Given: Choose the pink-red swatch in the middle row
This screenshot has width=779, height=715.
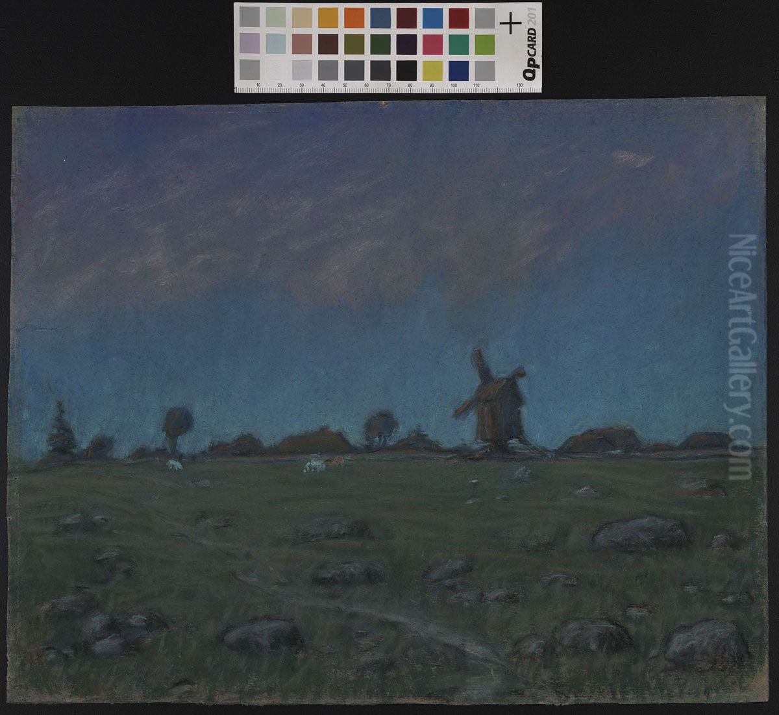Looking at the screenshot, I should point(432,43).
